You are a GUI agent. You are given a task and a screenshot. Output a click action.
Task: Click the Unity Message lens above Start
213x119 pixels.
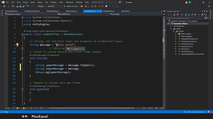[x=39, y=55]
